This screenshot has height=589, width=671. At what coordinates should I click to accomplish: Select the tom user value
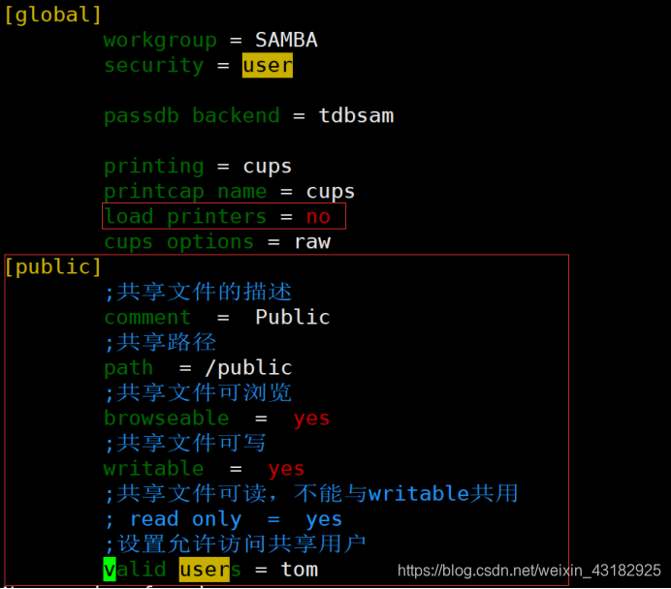[x=299, y=570]
